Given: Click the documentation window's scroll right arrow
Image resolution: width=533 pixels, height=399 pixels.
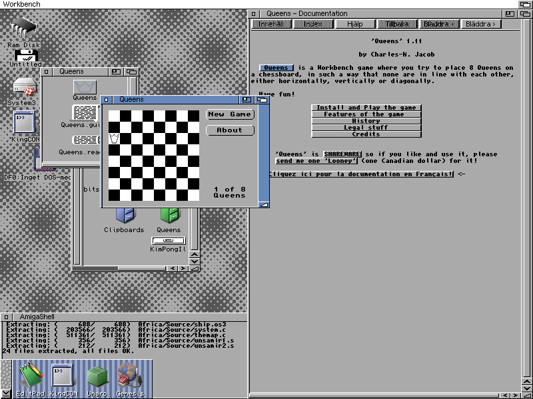Looking at the screenshot, I should click(x=515, y=396).
